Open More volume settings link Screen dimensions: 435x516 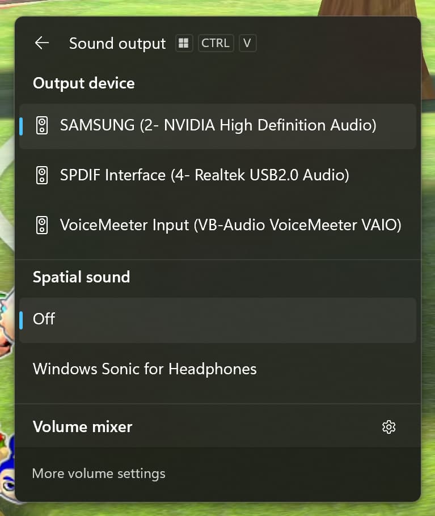[99, 473]
